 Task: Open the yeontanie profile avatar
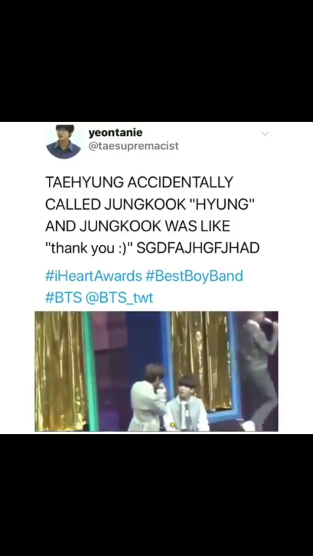(64, 142)
